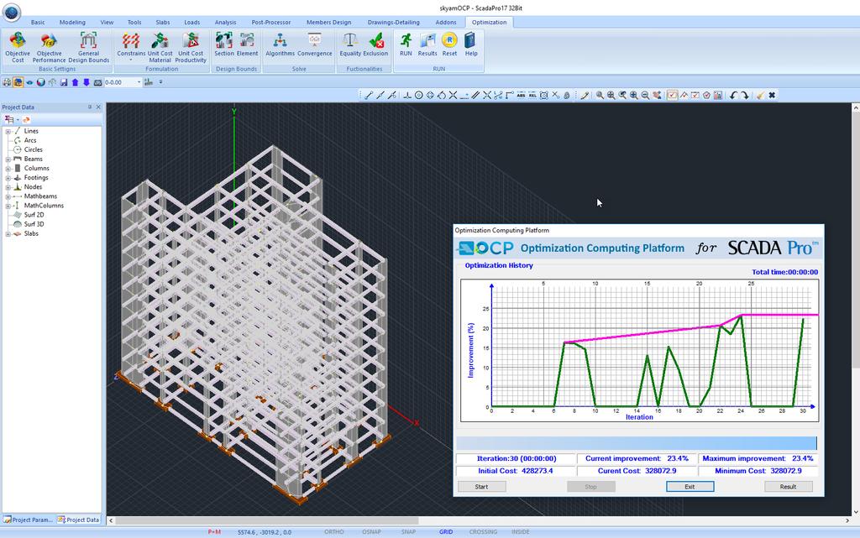Switch to the Project Param... bottom tab
Screen dimensions: 860x538
(x=28, y=520)
